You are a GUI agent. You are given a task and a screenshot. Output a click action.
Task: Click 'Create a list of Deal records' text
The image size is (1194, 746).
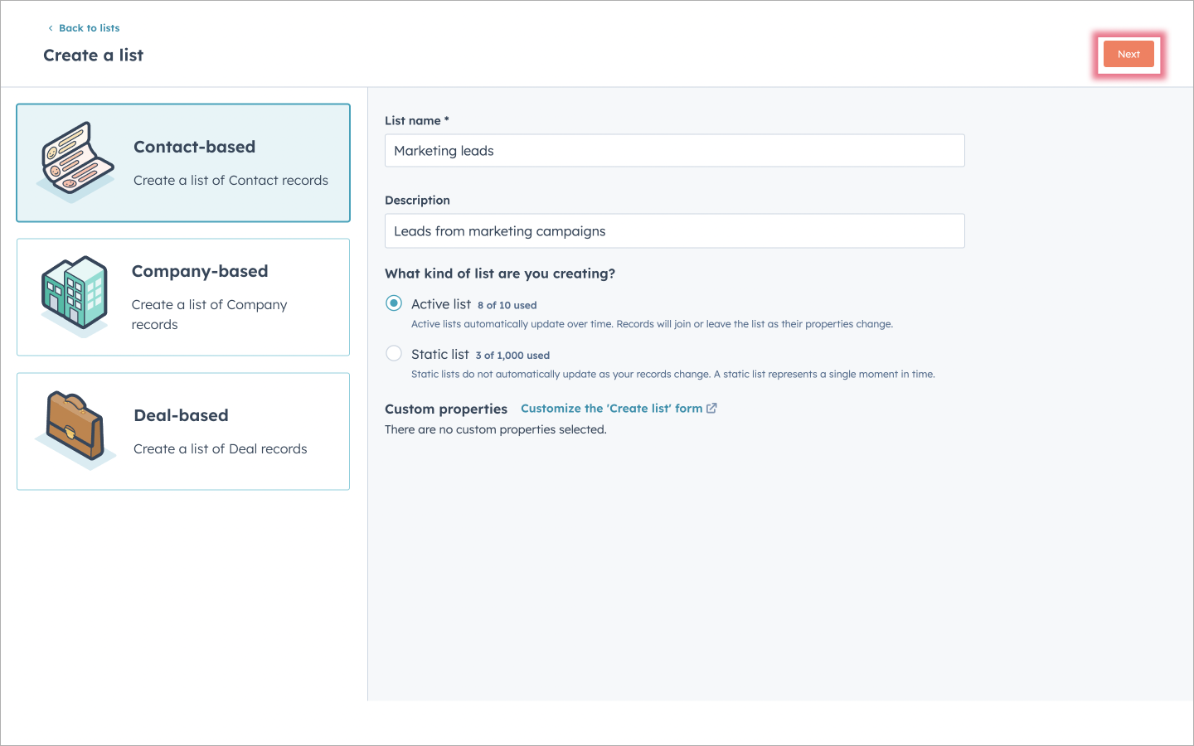(221, 448)
